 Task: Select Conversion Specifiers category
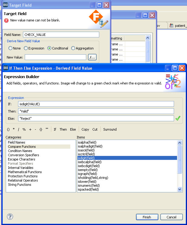coord(24,155)
